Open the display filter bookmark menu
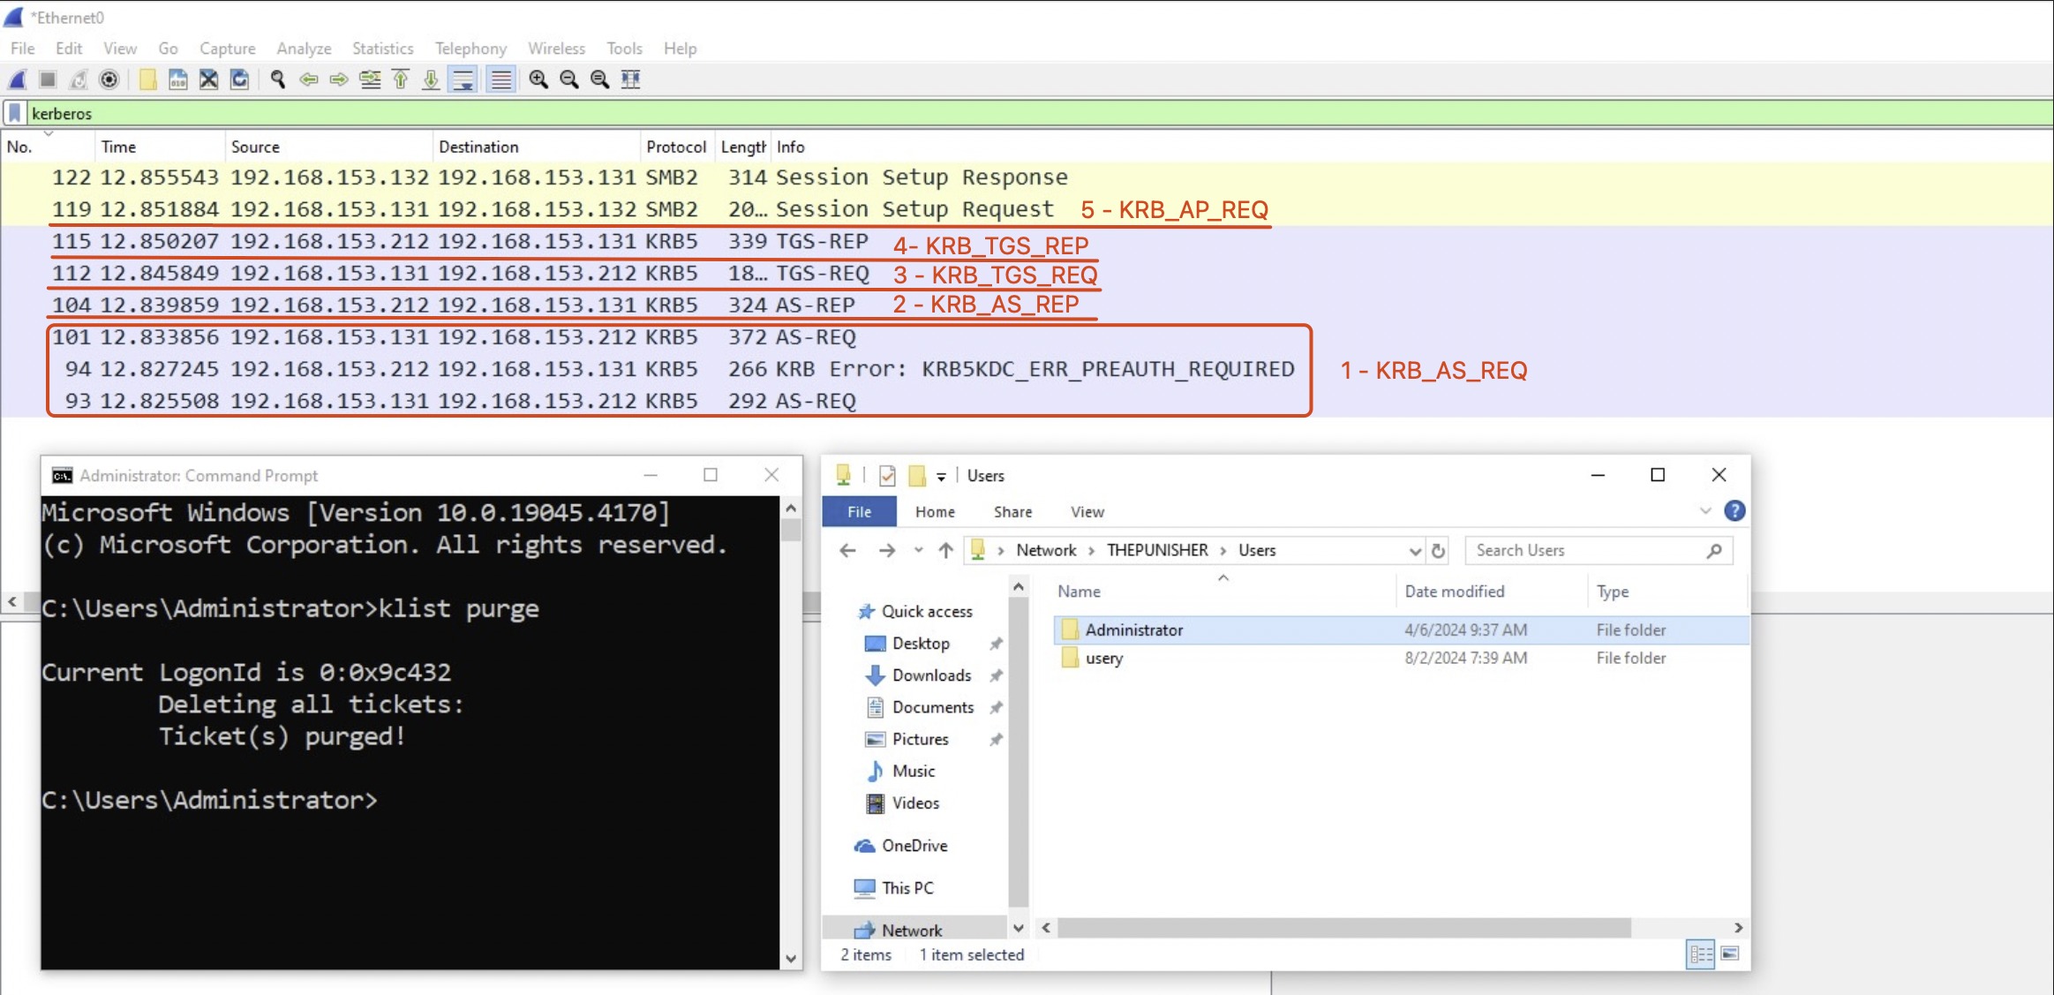This screenshot has height=995, width=2054. [x=15, y=113]
